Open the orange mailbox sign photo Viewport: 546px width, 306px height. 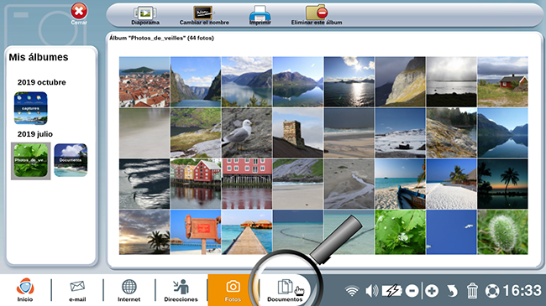point(196,232)
